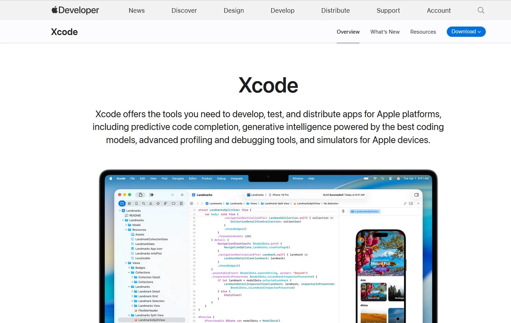Open the Design navigation item
Screen dimensions: 511x323
coord(234,11)
